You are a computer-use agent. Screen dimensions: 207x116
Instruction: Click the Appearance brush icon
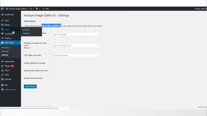[x=2, y=62]
